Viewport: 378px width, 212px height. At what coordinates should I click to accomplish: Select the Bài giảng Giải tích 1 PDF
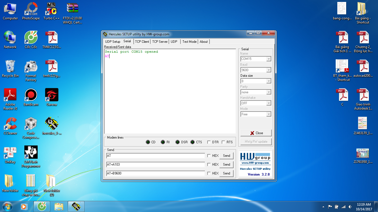point(342,42)
